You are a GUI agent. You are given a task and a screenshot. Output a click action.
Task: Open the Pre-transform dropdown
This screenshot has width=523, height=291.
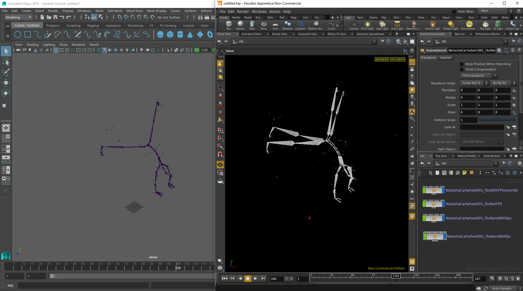point(478,76)
